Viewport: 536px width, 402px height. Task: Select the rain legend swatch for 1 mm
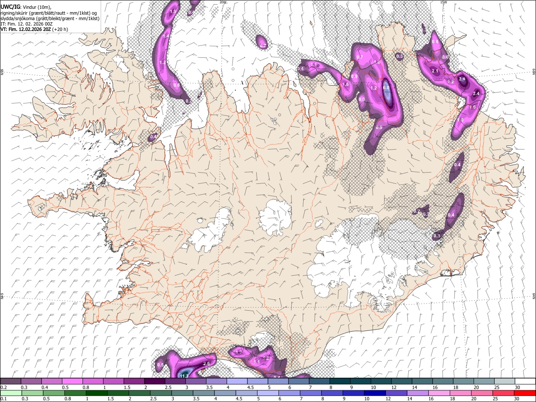click(x=96, y=393)
